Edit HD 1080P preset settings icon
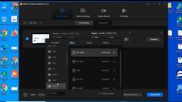182x102 pixels. pos(114,52)
